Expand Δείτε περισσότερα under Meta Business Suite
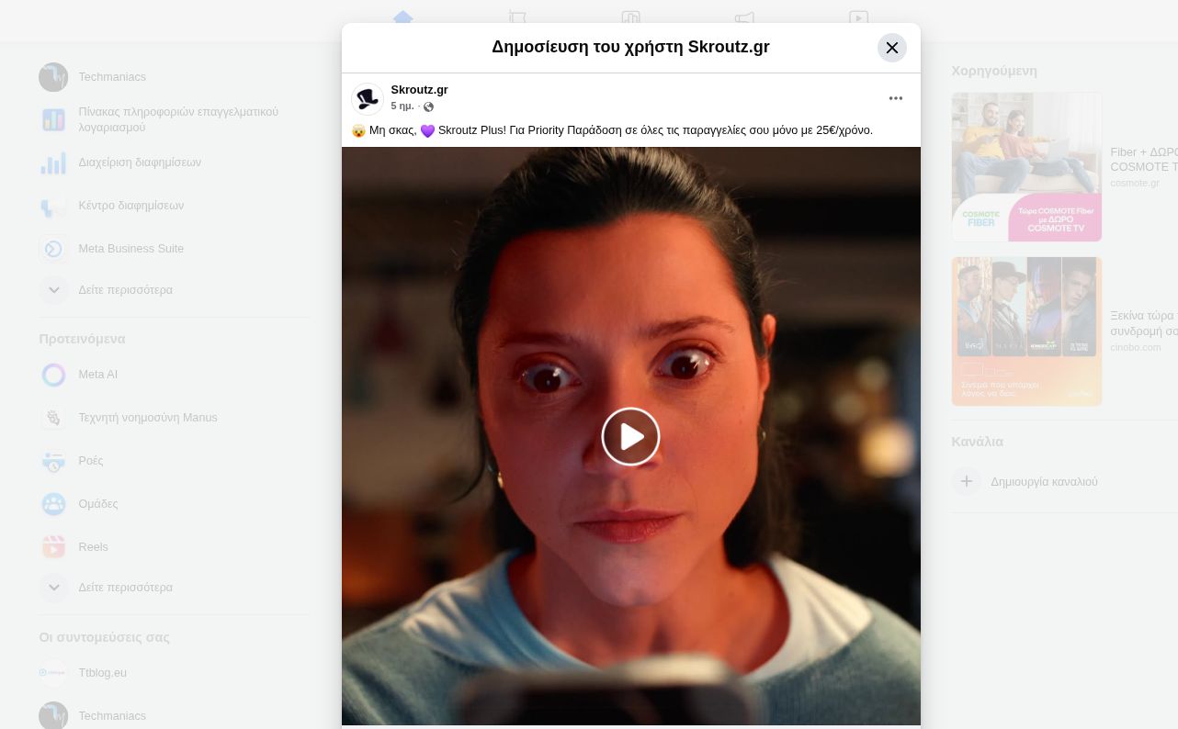This screenshot has width=1178, height=729. point(125,290)
